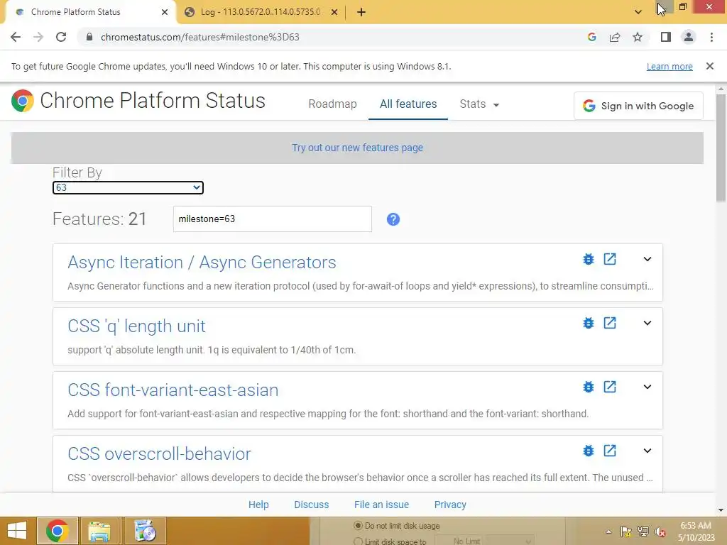This screenshot has width=727, height=545.
Task: Switch to the Log 113.0.5672.0 browser tab
Action: coord(260,12)
